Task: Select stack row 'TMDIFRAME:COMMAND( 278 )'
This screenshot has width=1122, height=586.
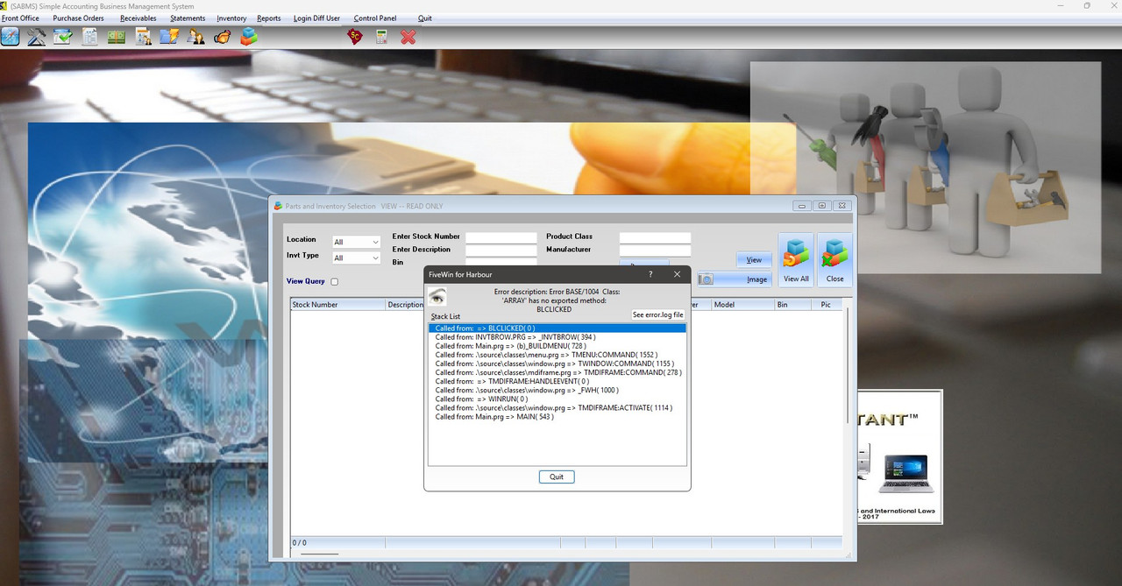Action: pyautogui.click(x=557, y=372)
